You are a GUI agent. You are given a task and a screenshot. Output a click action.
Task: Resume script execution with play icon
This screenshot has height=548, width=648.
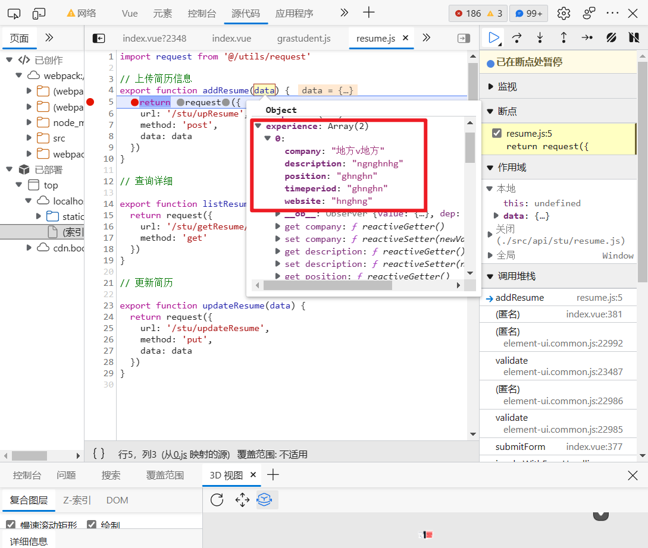pyautogui.click(x=493, y=38)
